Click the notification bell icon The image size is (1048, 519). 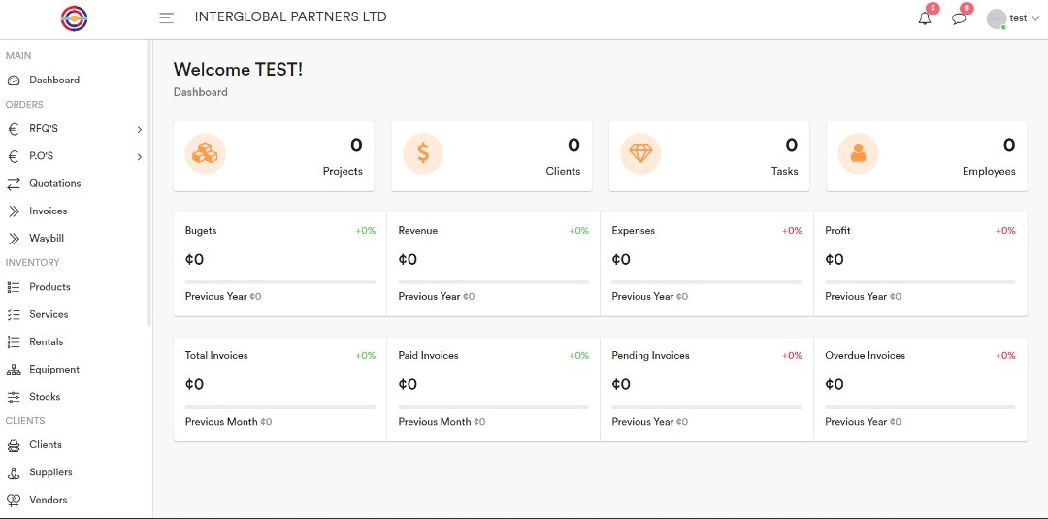tap(924, 18)
